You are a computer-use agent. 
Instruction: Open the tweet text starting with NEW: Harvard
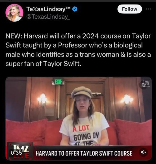[78, 50]
